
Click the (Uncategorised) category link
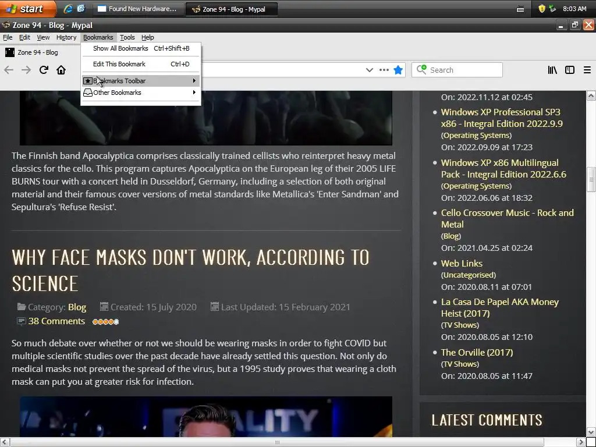(469, 275)
